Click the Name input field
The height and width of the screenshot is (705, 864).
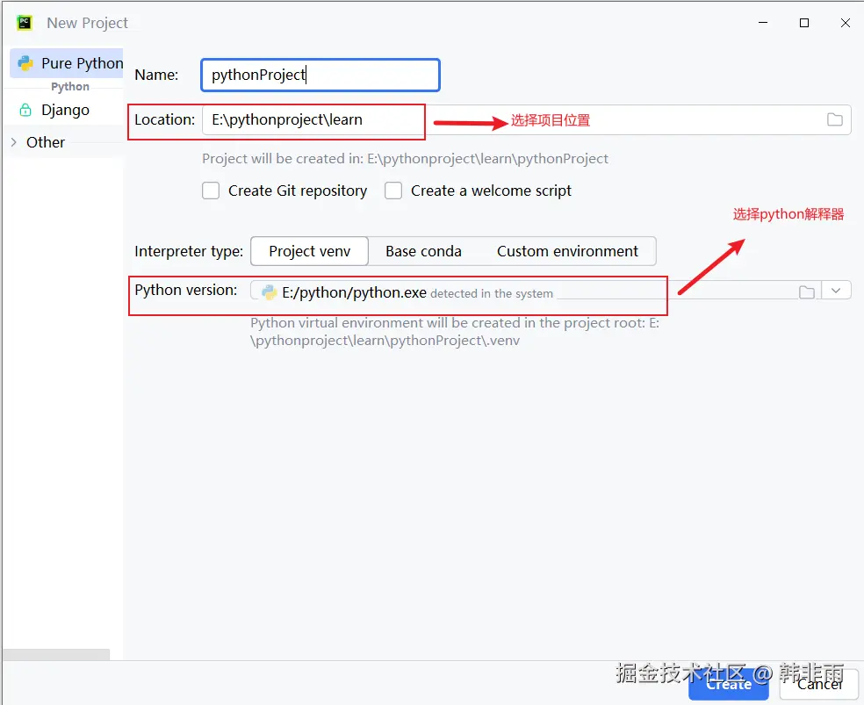pos(320,75)
